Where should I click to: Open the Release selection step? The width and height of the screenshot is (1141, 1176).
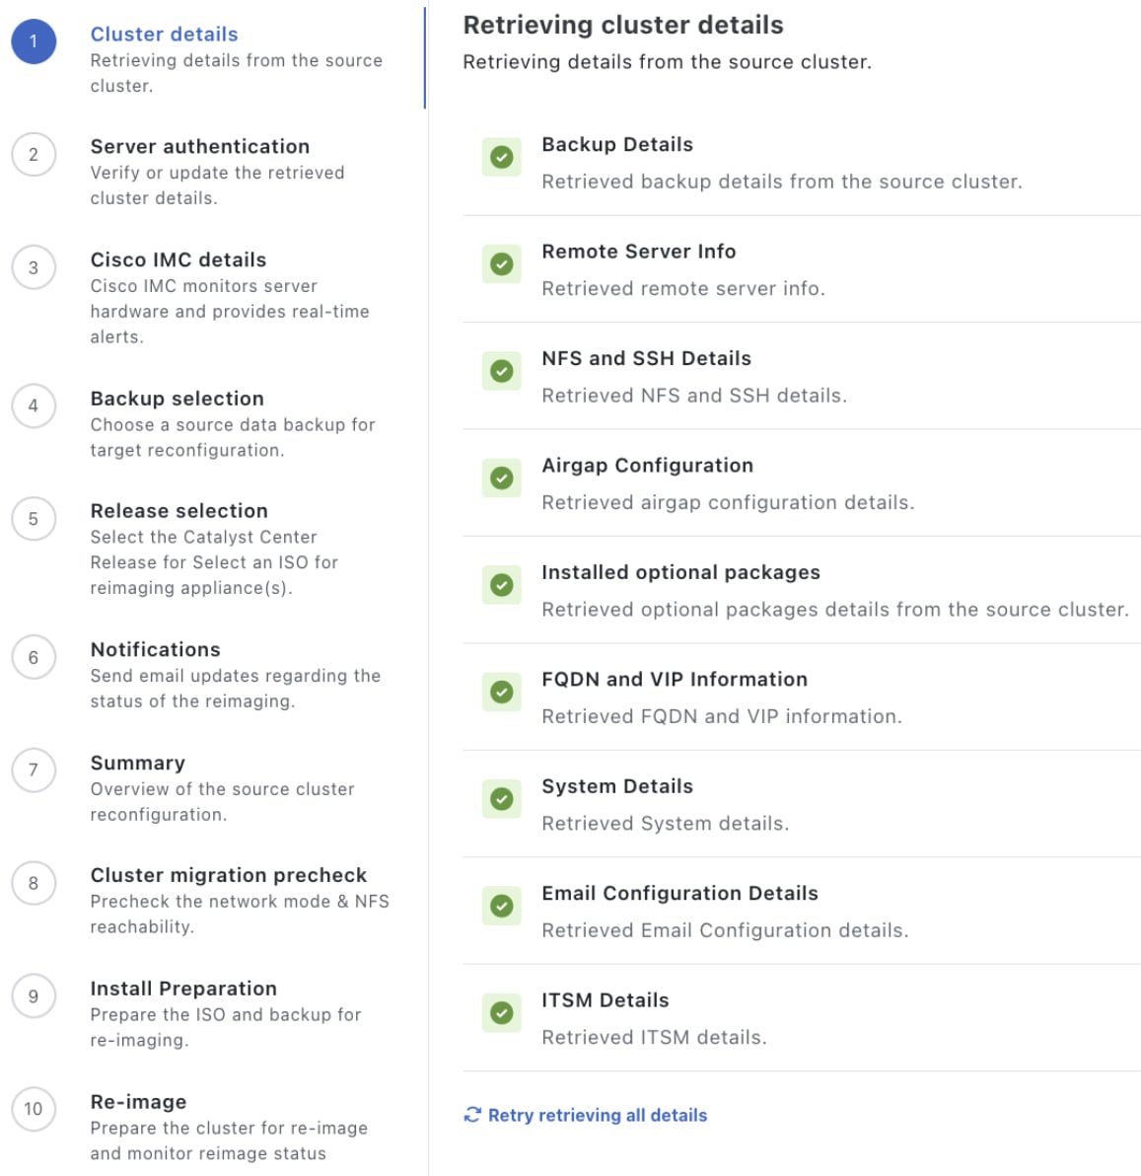[178, 511]
